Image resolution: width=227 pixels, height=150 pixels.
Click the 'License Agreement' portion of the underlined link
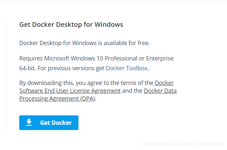click(x=95, y=91)
